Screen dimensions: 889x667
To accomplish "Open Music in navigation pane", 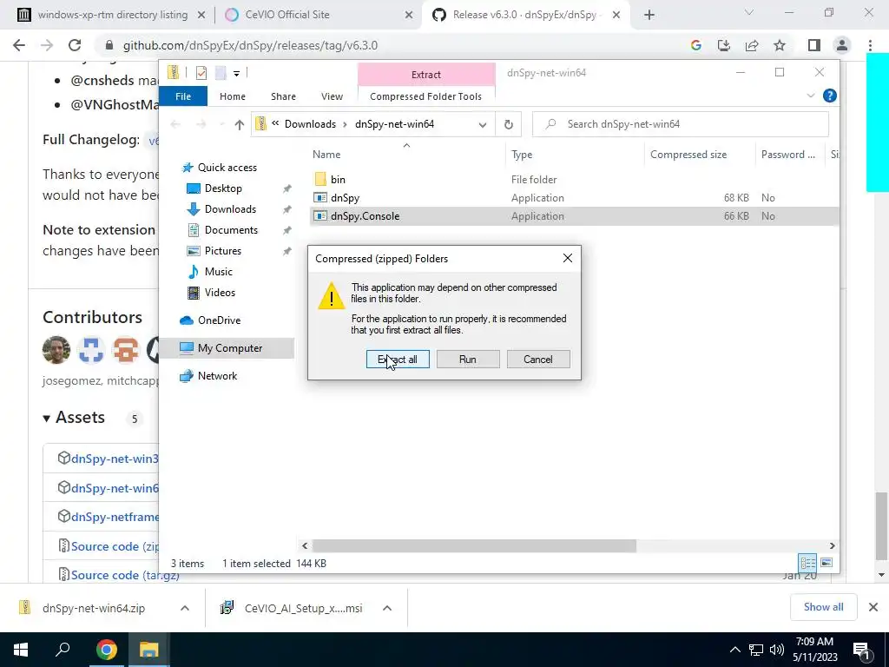I will (218, 272).
